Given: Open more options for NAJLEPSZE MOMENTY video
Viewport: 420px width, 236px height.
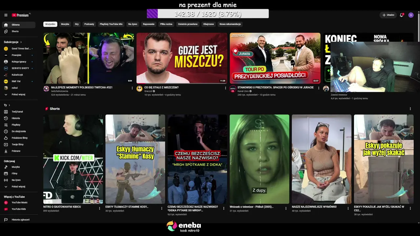Looking at the screenshot, I should (132, 88).
